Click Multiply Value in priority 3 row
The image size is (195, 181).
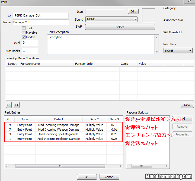(x=94, y=134)
